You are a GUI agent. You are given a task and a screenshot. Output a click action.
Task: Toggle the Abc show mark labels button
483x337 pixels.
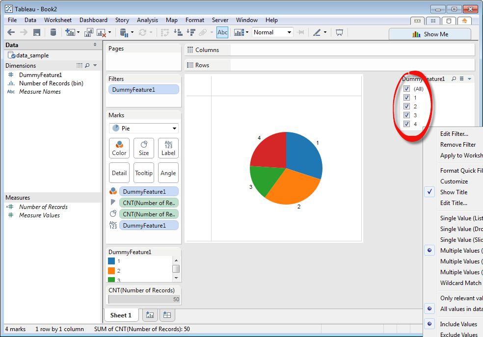click(x=222, y=32)
